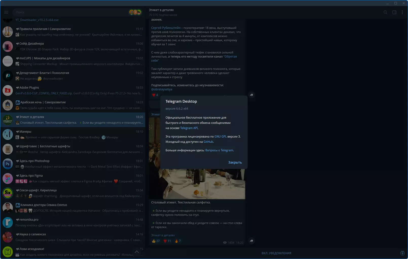This screenshot has width=408, height=259.
Task: Click the forward arrow beside the napkin post
Action: pos(251,241)
